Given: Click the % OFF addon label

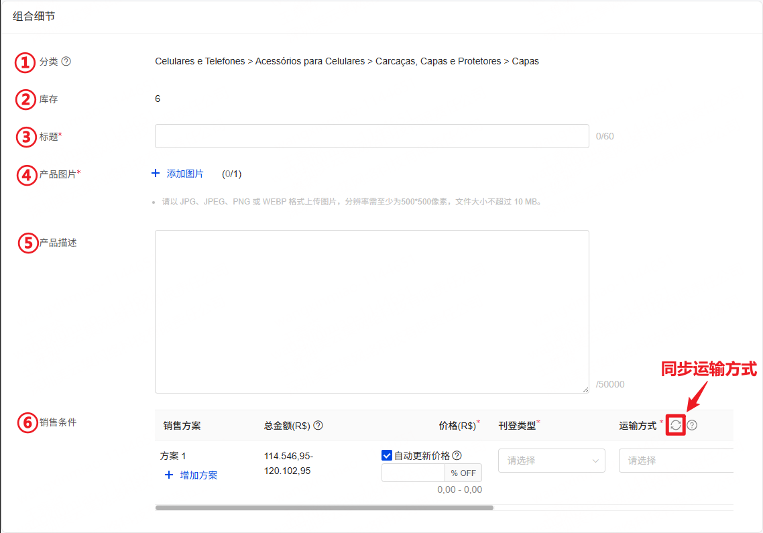Looking at the screenshot, I should [463, 473].
